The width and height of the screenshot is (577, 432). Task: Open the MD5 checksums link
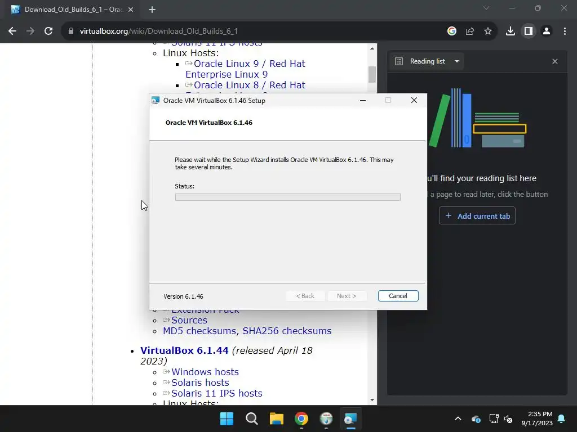[201, 331]
